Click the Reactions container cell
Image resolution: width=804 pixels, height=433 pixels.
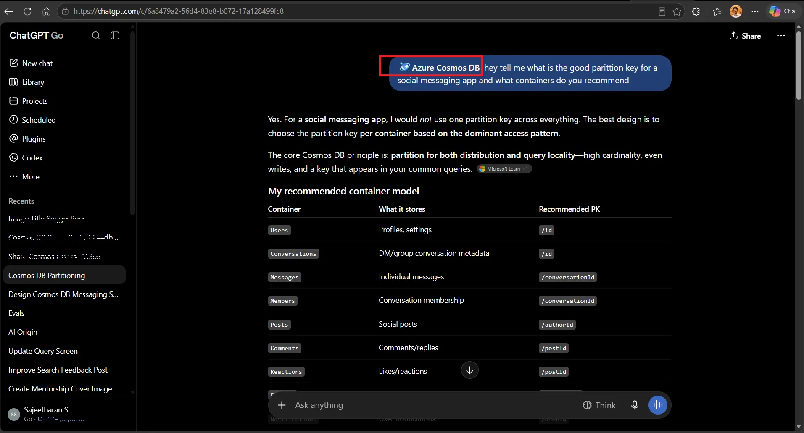pos(286,372)
